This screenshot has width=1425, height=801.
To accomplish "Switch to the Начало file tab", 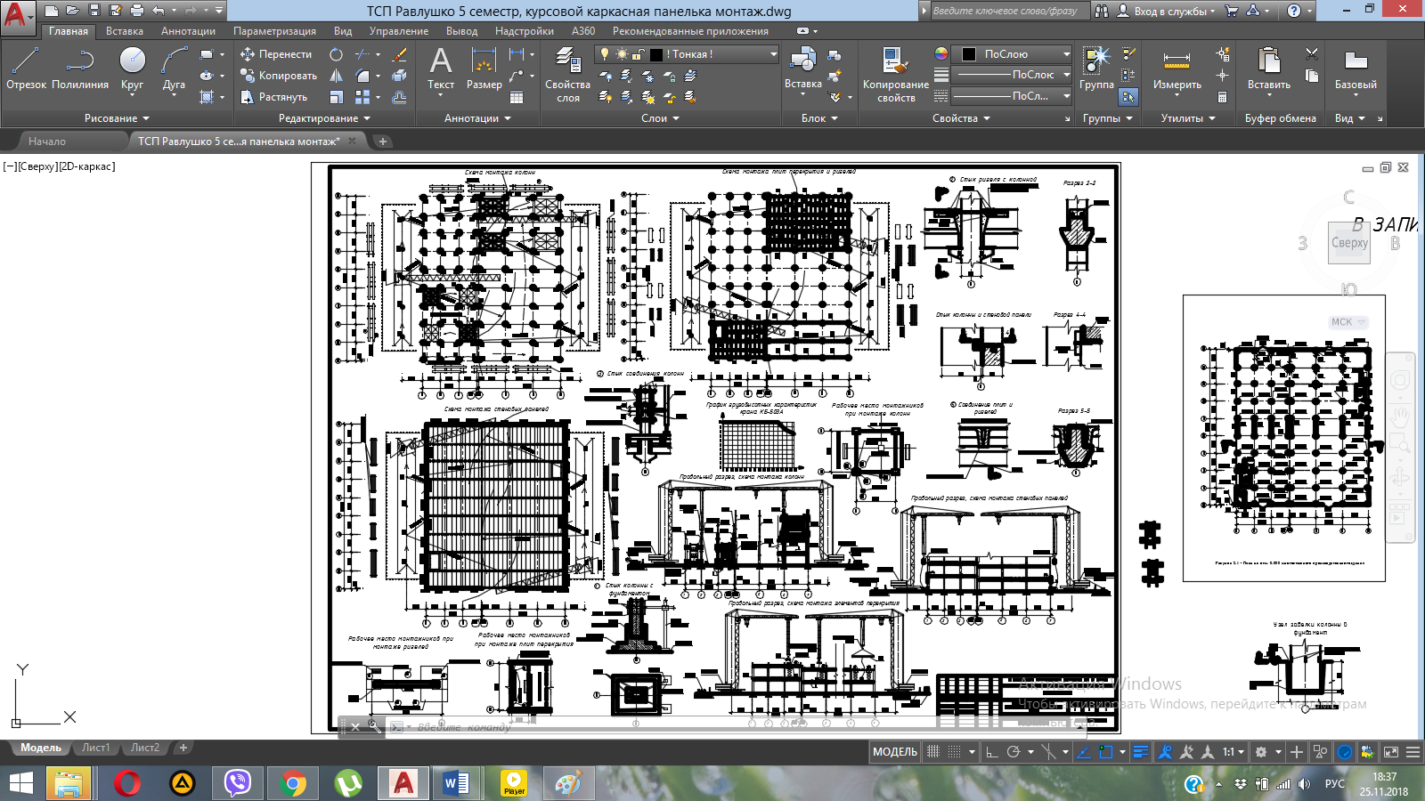I will pyautogui.click(x=47, y=142).
